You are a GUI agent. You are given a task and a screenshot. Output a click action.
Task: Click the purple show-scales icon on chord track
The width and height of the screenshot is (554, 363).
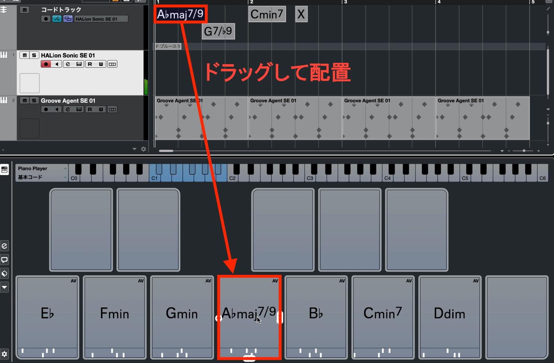pos(68,19)
